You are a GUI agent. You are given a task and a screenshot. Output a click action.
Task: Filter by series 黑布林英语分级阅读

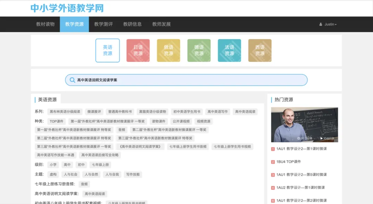(65, 112)
